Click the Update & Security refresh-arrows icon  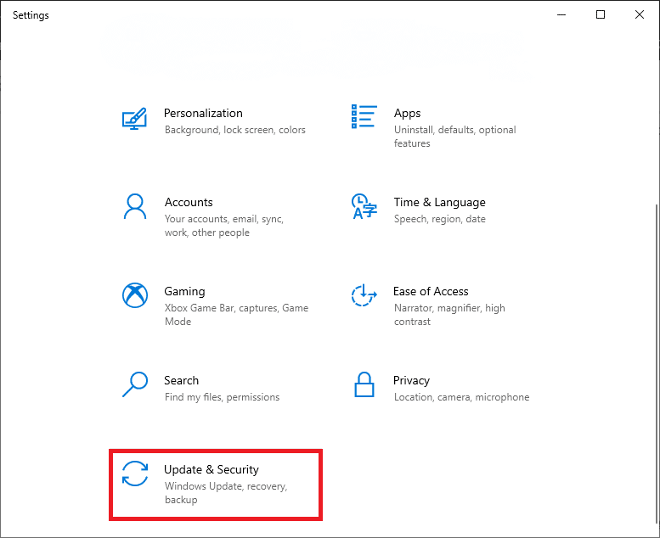pos(134,474)
